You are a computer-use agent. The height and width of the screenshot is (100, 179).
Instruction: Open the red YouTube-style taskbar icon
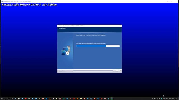click(x=26, y=99)
